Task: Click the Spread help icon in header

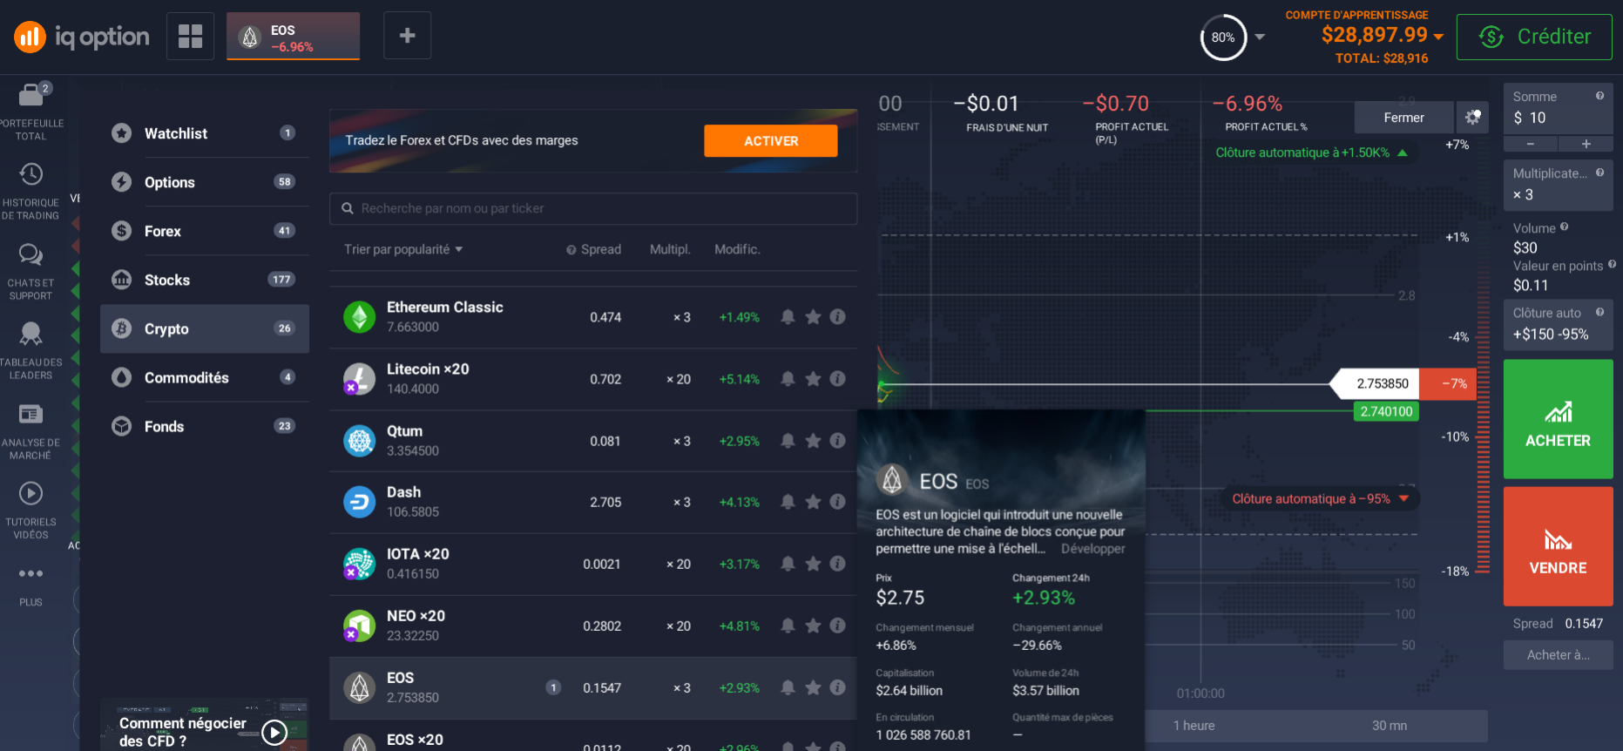Action: point(571,250)
